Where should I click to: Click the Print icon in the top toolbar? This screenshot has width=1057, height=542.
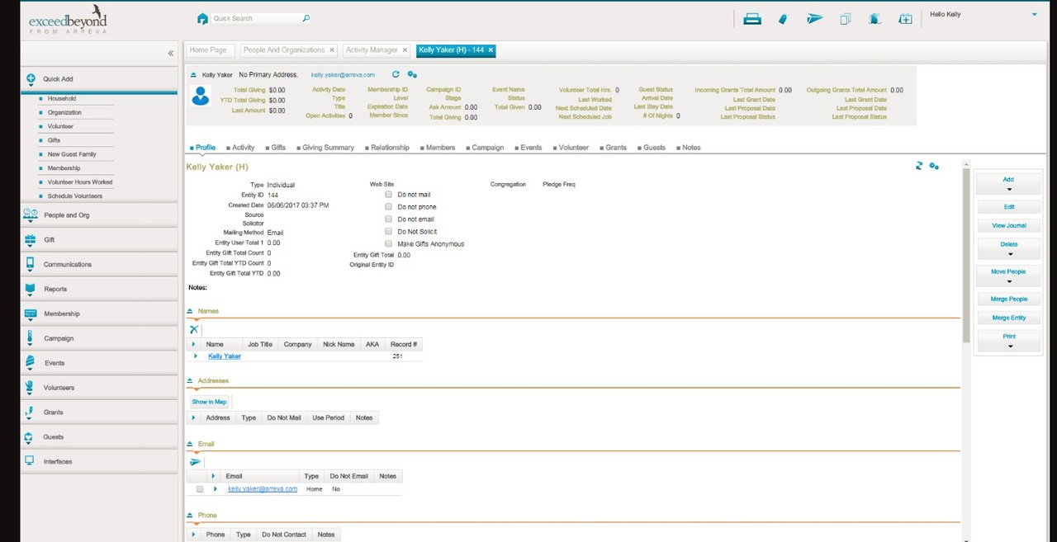751,17
